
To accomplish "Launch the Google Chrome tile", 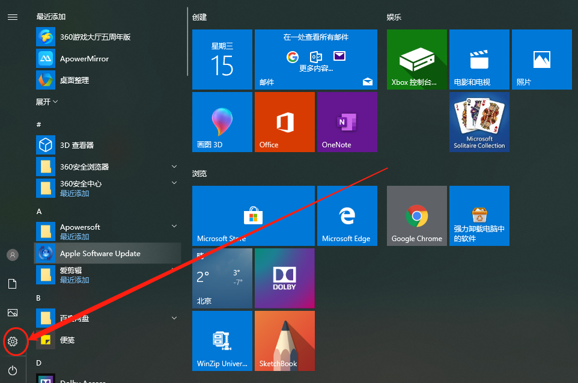I will 417,216.
